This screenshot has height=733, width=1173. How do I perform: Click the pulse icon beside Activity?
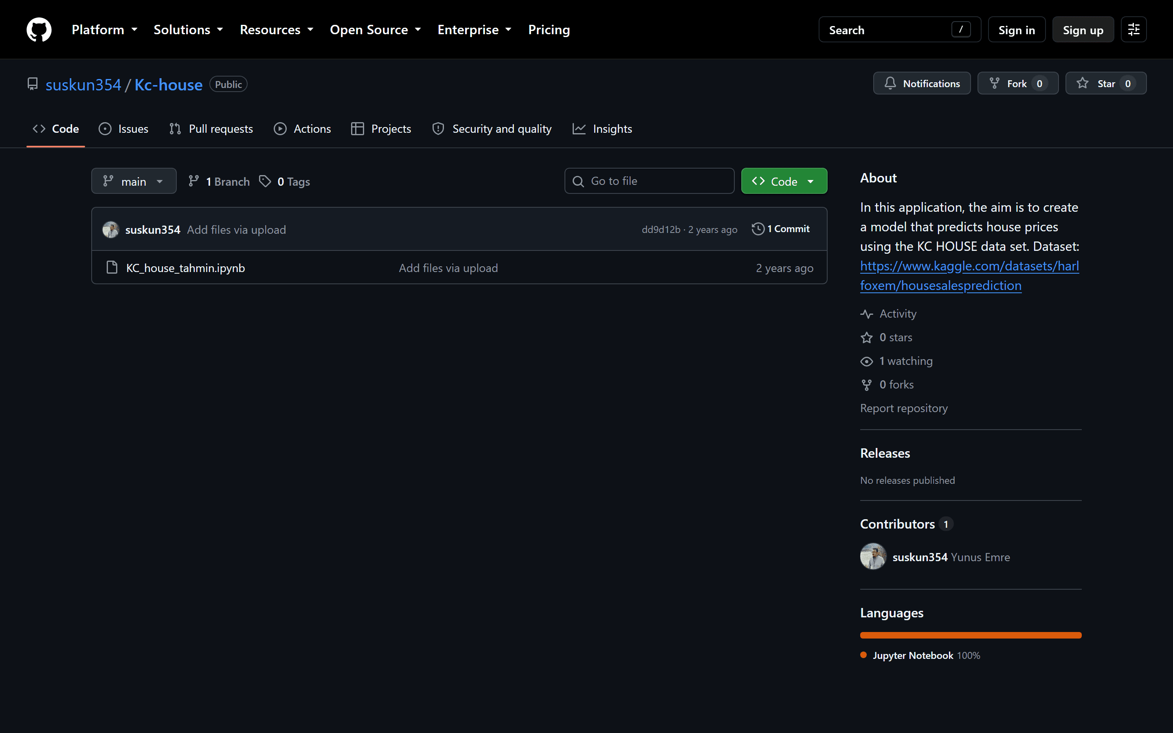(x=867, y=314)
